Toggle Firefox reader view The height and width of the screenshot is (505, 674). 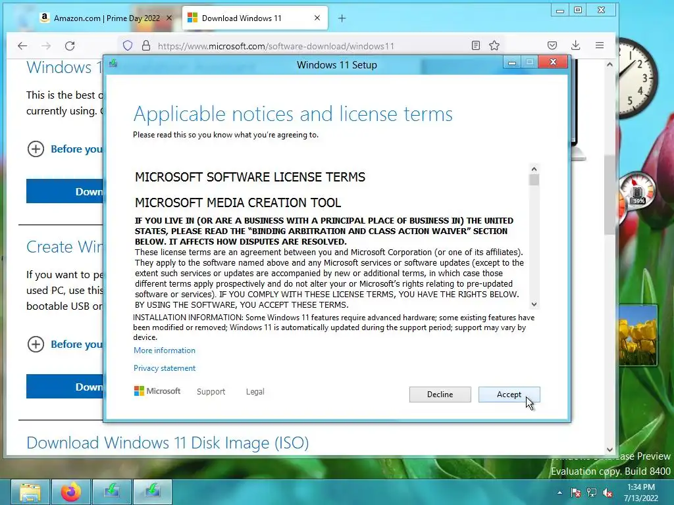click(x=475, y=45)
